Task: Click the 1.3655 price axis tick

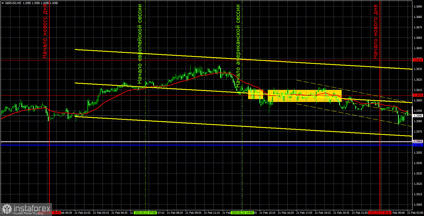Action: click(418, 48)
